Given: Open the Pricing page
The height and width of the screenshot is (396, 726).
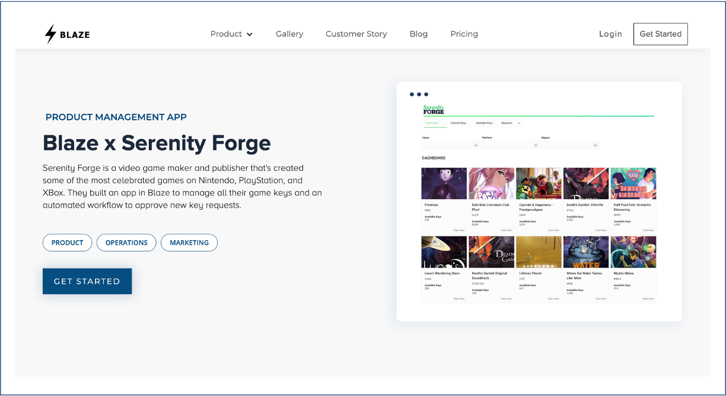Looking at the screenshot, I should pos(464,34).
